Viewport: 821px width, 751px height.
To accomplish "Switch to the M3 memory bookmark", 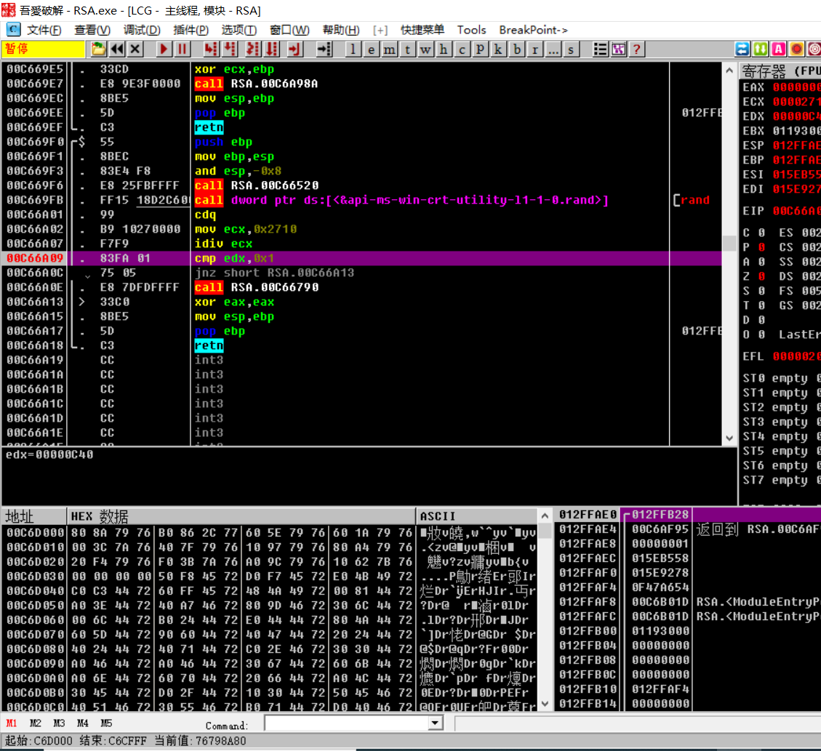I will (59, 723).
